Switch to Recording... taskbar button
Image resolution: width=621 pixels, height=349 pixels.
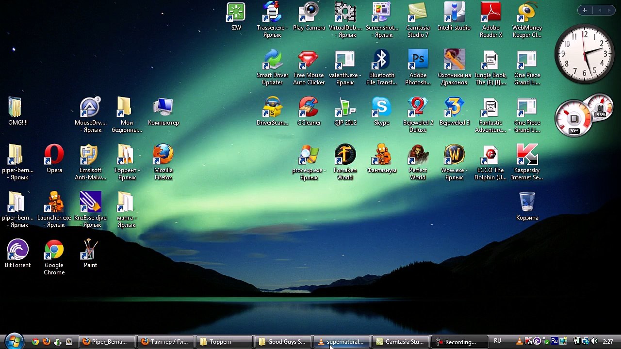[459, 342]
